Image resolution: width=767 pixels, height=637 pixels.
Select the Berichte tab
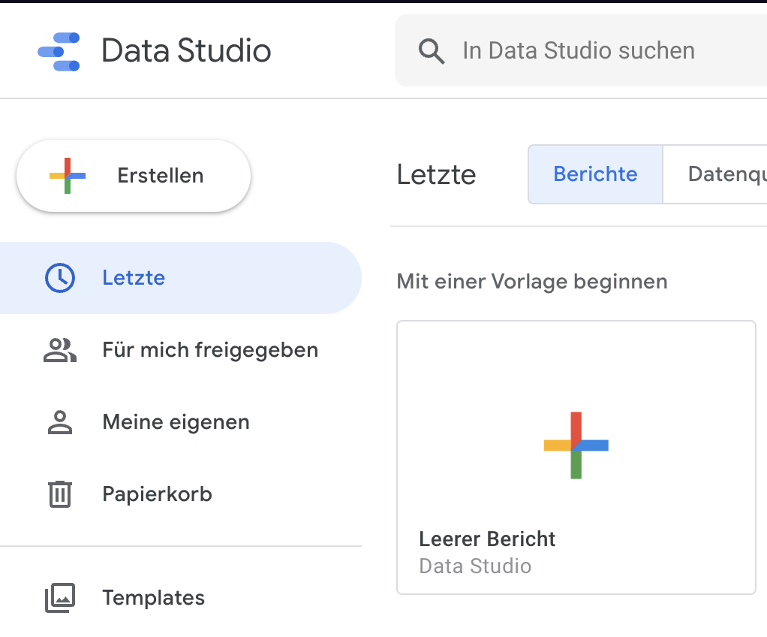tap(595, 174)
